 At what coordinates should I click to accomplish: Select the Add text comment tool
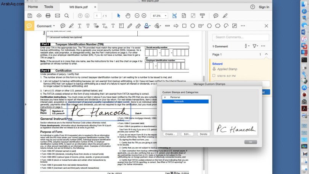click(113, 26)
